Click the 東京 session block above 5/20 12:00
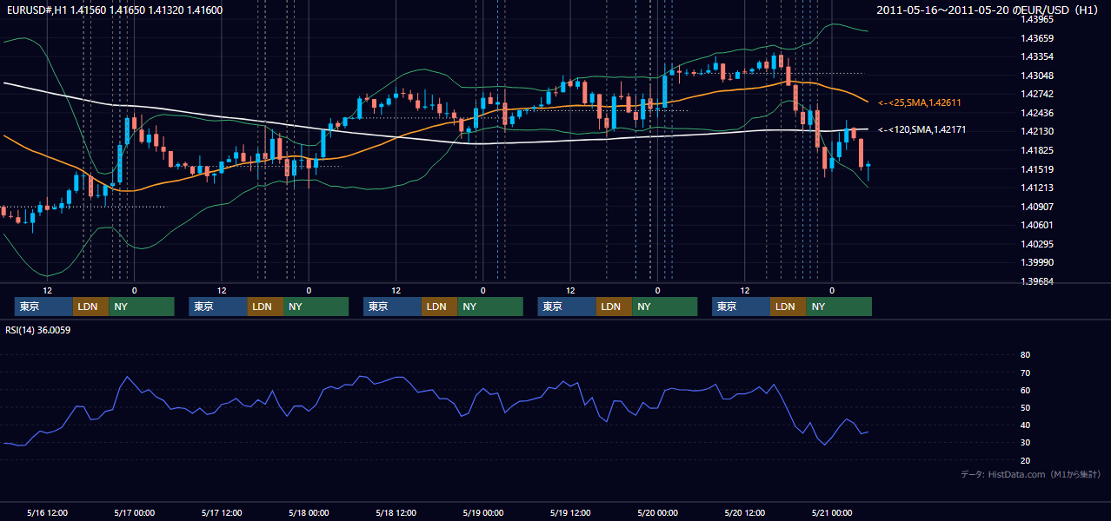This screenshot has height=521, width=1111. [741, 307]
